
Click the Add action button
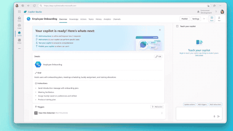click(x=157, y=107)
